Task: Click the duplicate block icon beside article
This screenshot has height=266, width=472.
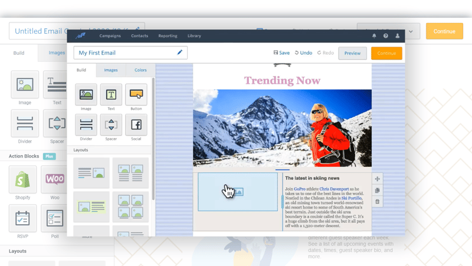Action: pos(377,190)
